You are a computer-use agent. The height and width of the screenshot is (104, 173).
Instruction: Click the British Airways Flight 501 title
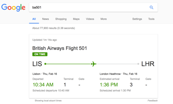[x=60, y=48]
